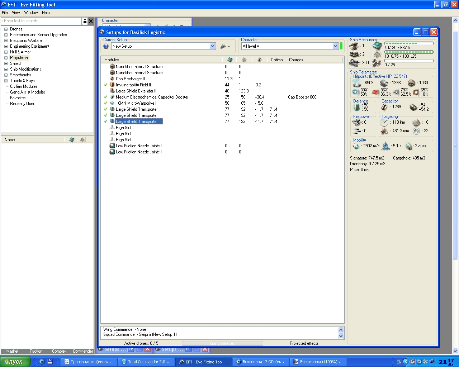
Task: Switch to Total Commander in the taskbar
Action: click(146, 362)
